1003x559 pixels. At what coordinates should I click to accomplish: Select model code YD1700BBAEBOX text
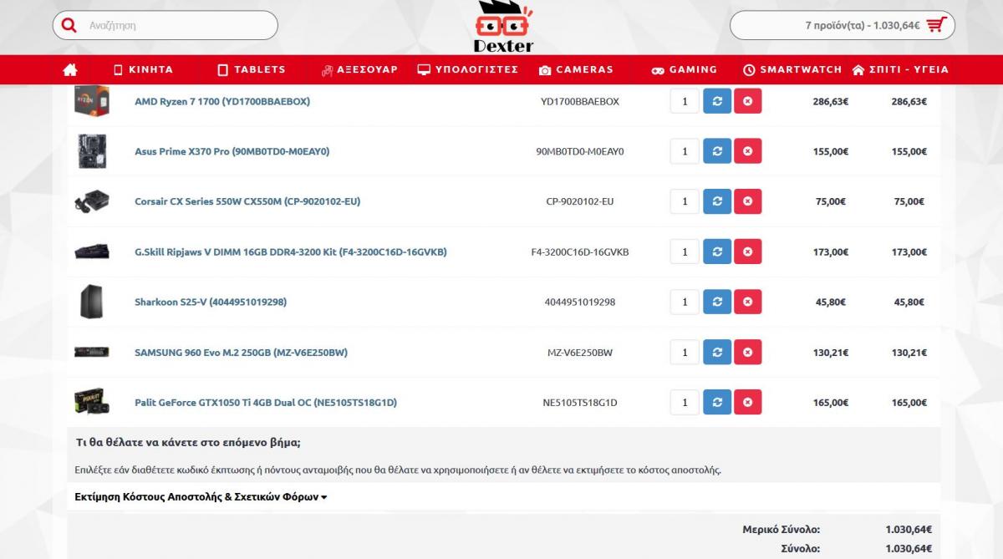coord(580,101)
